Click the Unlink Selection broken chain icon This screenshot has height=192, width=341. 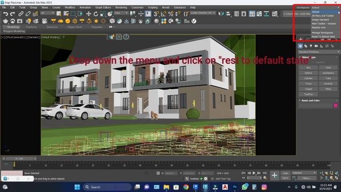[x=28, y=14]
